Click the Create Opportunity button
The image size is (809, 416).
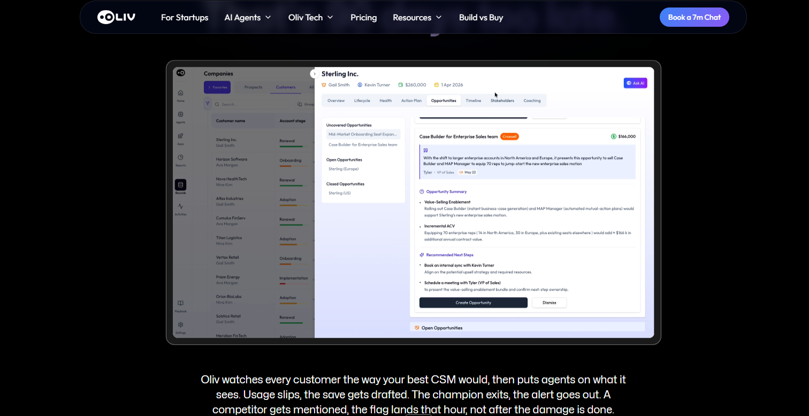474,302
